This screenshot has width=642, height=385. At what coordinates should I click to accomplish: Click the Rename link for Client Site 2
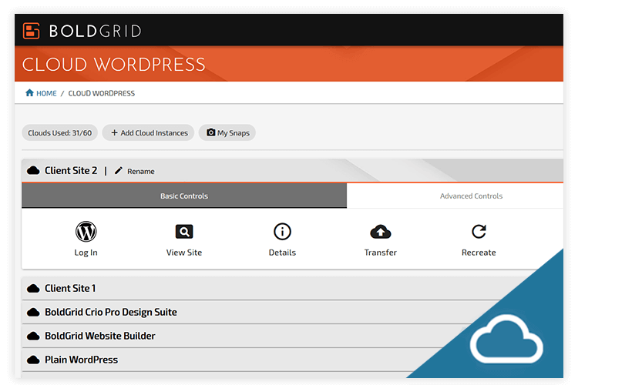141,172
